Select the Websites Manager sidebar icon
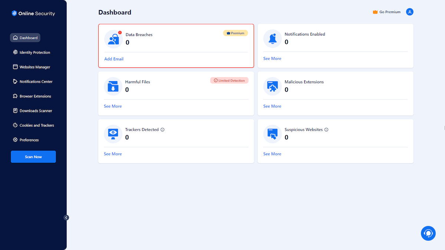The height and width of the screenshot is (250, 445). click(15, 67)
